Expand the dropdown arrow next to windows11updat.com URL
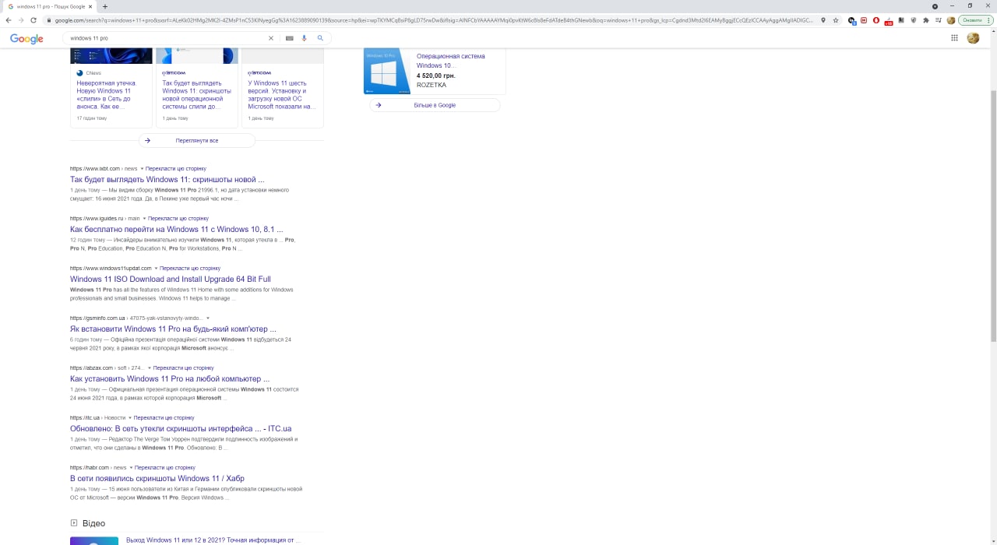997x545 pixels. tap(156, 269)
